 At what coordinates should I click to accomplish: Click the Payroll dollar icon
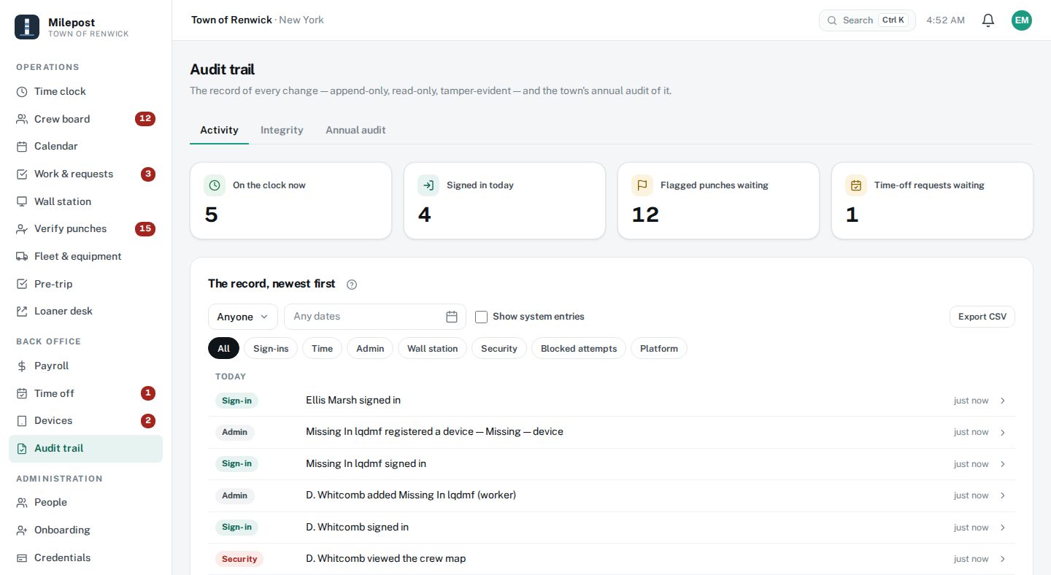point(22,366)
